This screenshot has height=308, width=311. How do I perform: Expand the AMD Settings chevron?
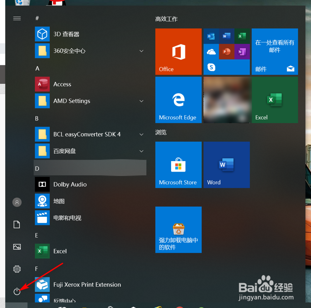142,101
